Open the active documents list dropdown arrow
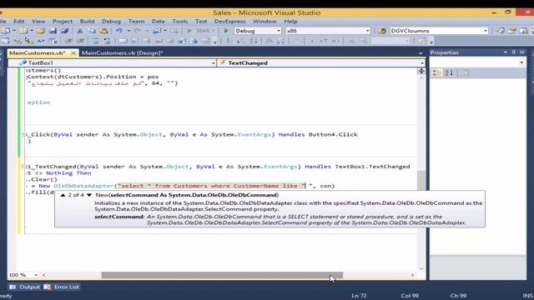The height and width of the screenshot is (300, 534). click(x=421, y=53)
